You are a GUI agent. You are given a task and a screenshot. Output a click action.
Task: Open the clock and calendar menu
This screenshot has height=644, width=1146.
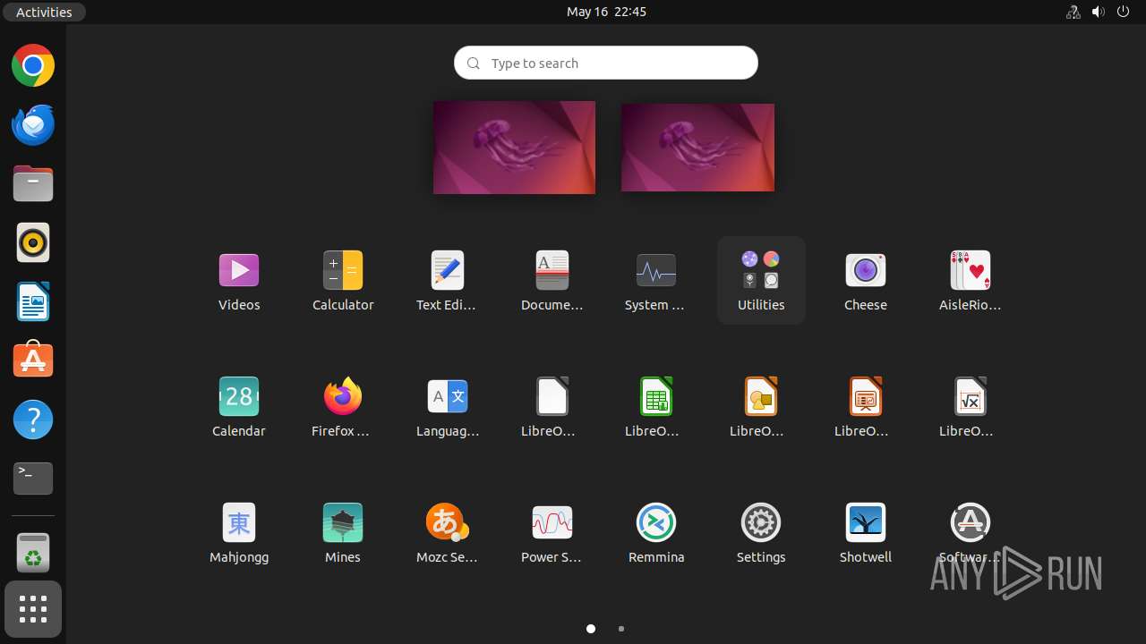point(606,12)
